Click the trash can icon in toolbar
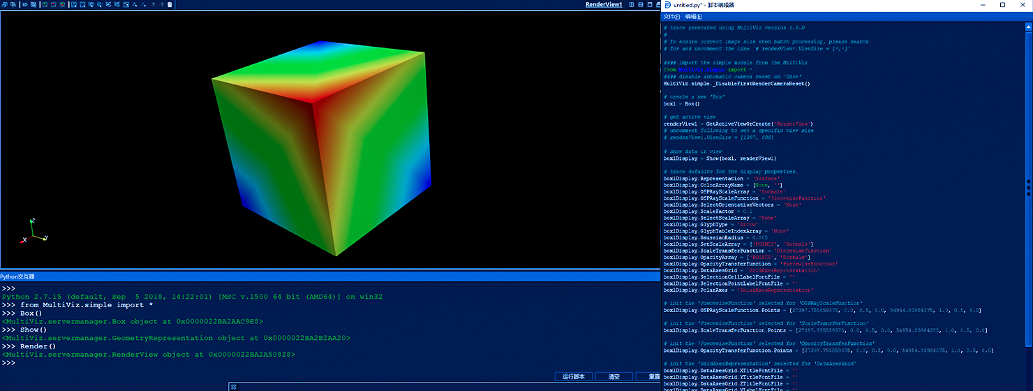 pos(170,5)
